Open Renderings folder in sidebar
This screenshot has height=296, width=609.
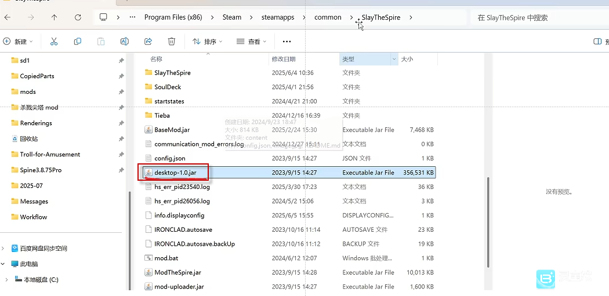pos(36,123)
